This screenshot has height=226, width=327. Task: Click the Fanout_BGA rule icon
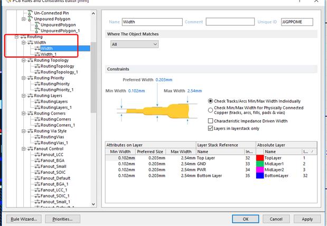36,160
